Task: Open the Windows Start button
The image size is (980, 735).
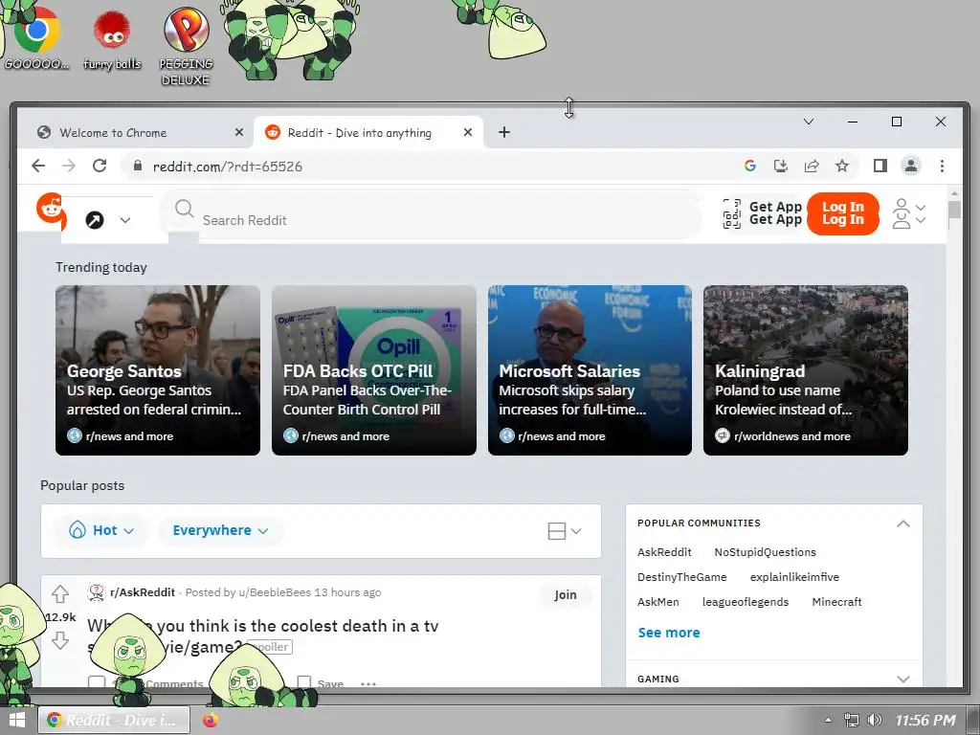Action: coord(17,720)
